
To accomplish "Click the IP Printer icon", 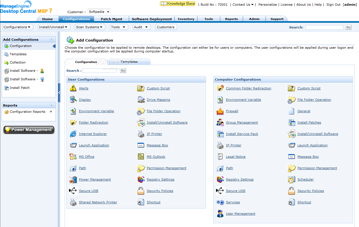I will (x=141, y=134).
